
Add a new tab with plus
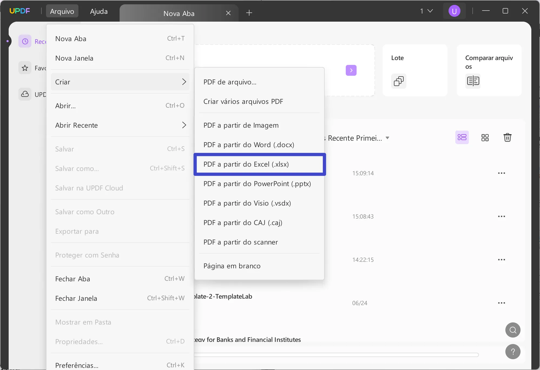point(249,13)
